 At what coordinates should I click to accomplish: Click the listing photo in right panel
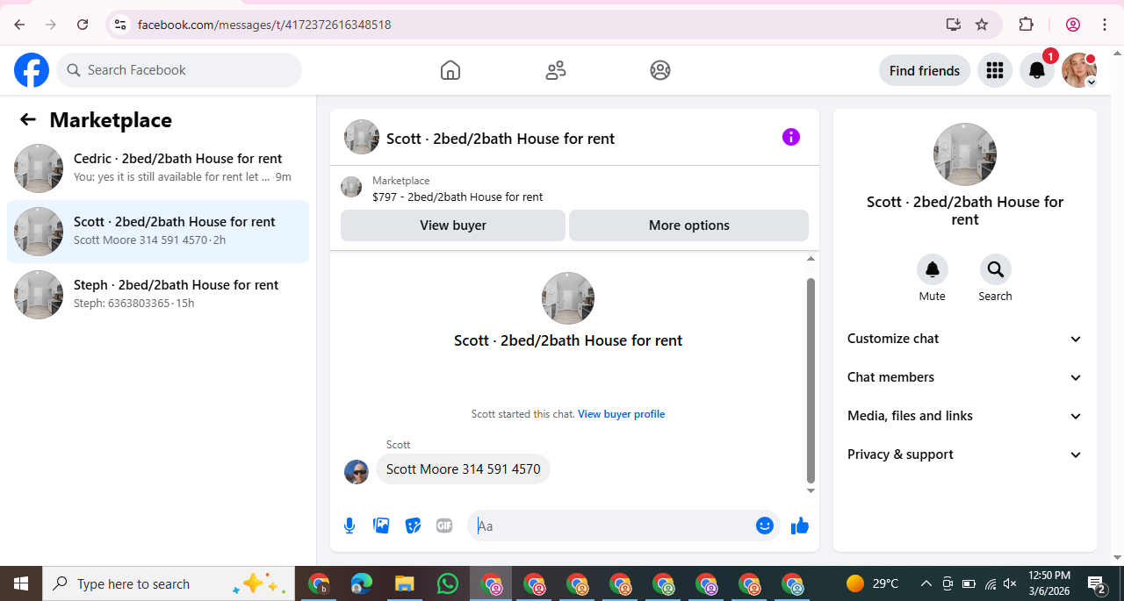[965, 154]
